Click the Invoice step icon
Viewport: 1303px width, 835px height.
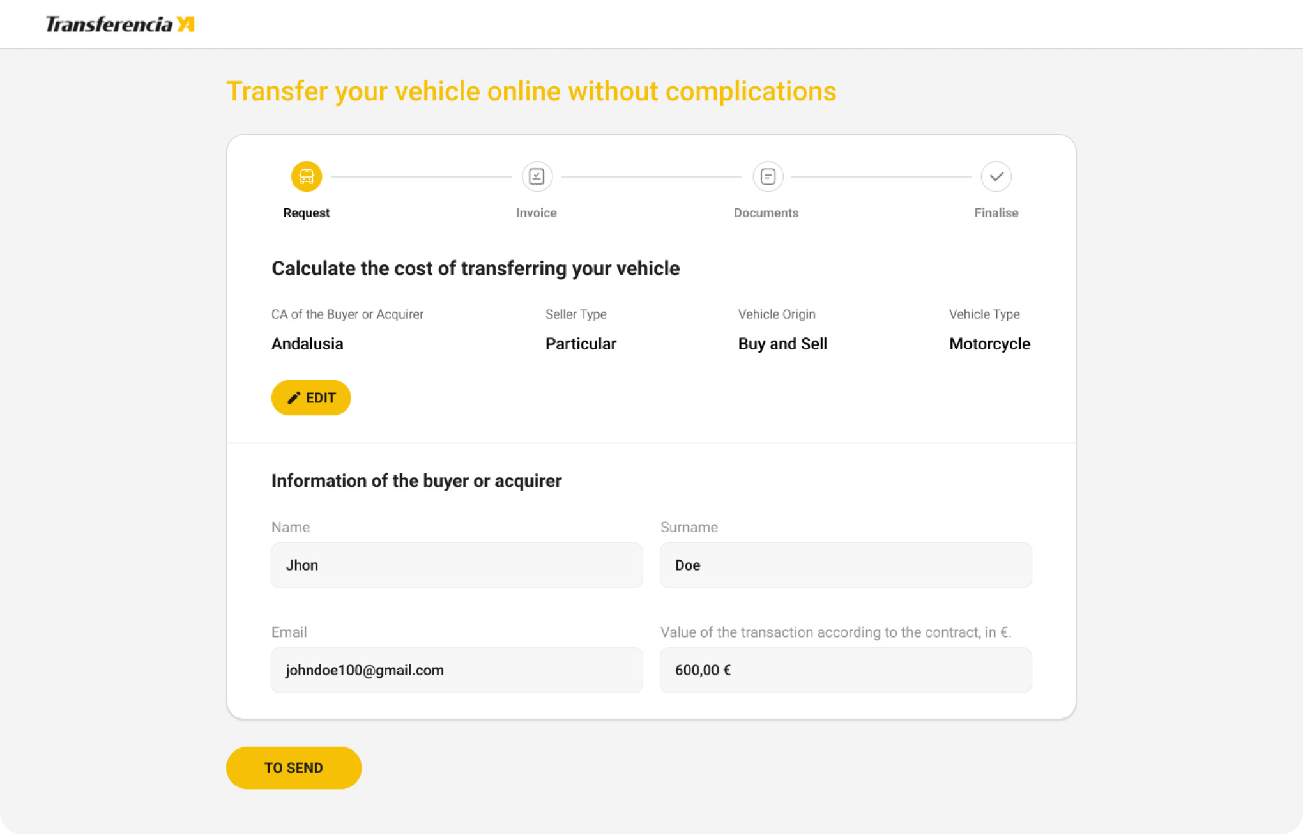click(537, 176)
